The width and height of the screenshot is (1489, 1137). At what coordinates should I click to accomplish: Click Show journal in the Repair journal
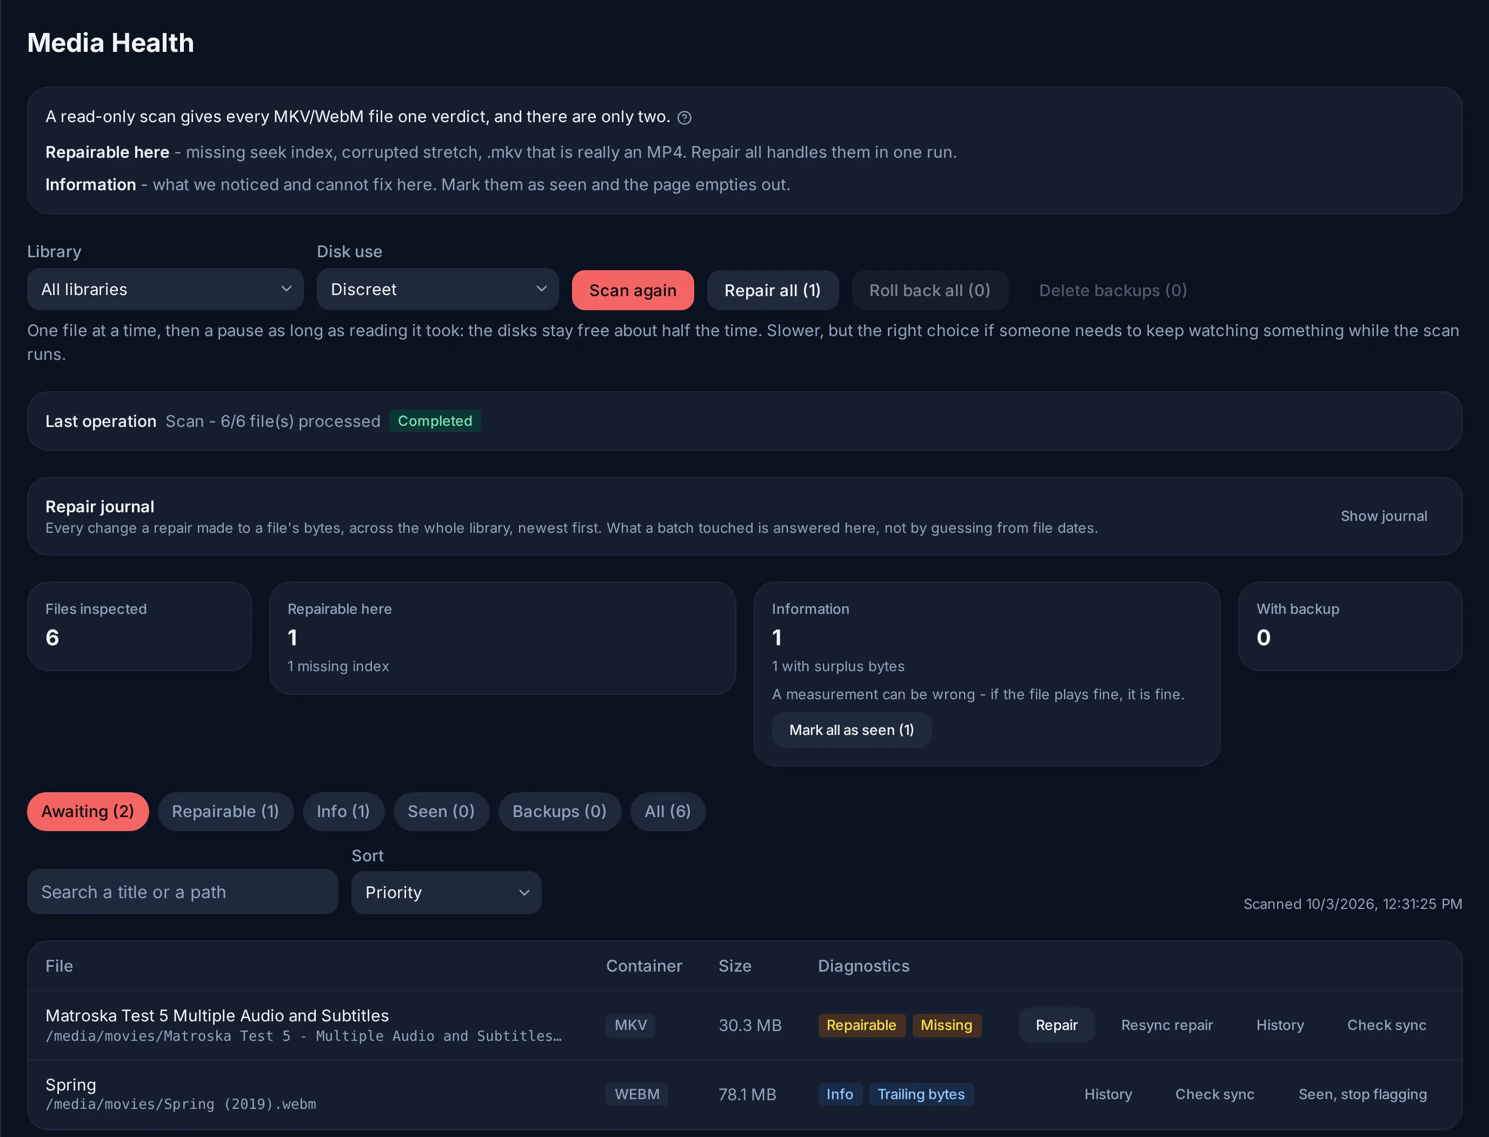tap(1384, 517)
